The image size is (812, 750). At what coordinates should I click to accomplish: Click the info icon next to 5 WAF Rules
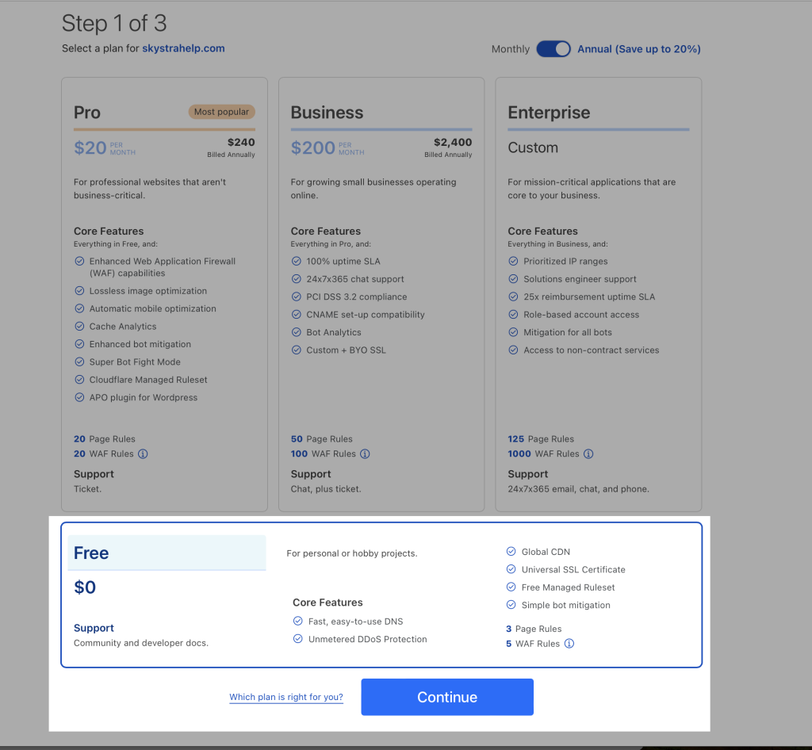tap(569, 644)
